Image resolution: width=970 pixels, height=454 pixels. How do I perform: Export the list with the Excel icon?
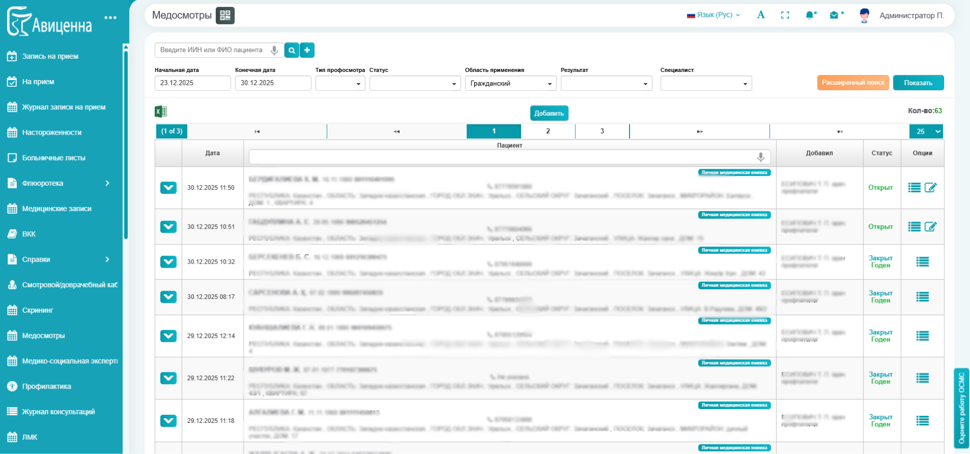pyautogui.click(x=161, y=112)
